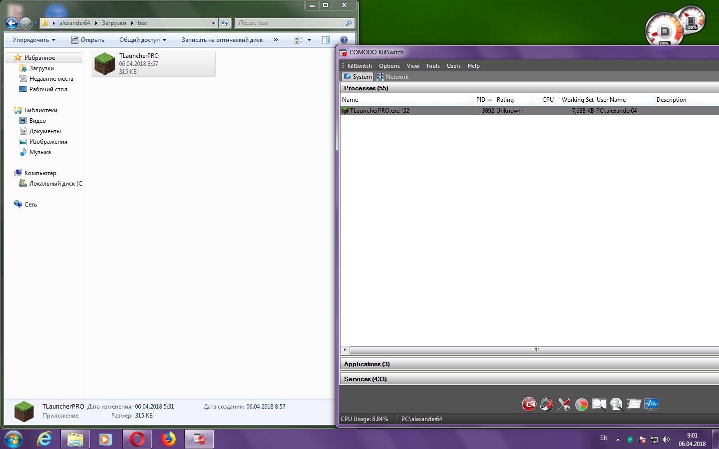Viewport: 719px width, 449px height.
Task: Show more Explorer toolbar commands chevron
Action: click(276, 40)
